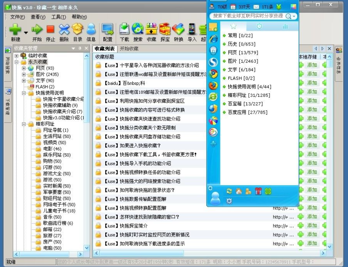The height and width of the screenshot is (267, 348).
Task: Click 添加 button in 快拖视频转换配置图解 row
Action: 312,208
